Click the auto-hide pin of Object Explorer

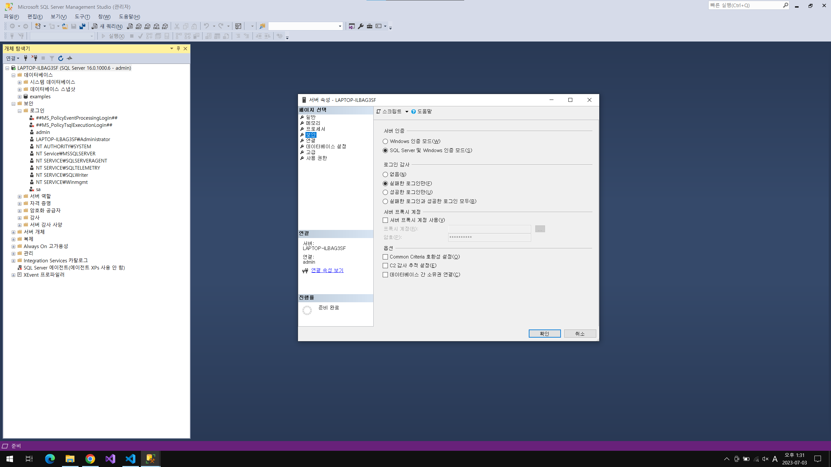pyautogui.click(x=178, y=49)
